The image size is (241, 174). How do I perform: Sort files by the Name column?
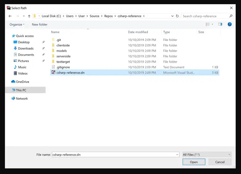(55, 32)
